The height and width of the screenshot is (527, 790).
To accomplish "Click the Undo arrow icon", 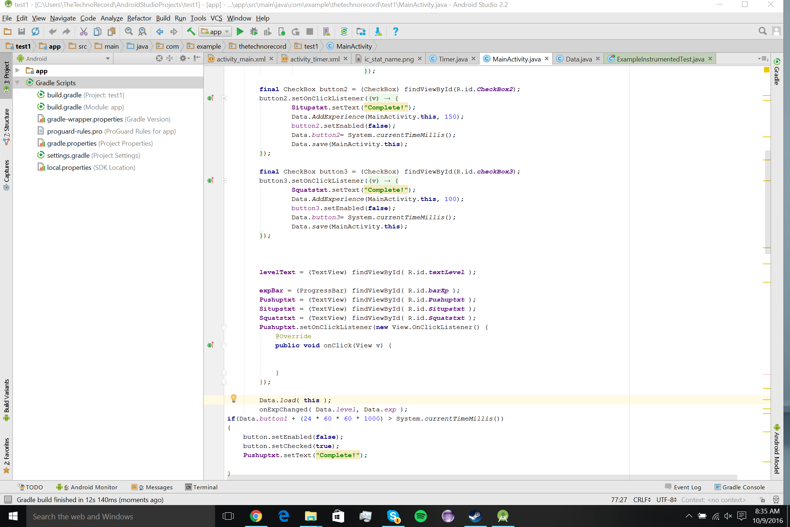I will 53,32.
